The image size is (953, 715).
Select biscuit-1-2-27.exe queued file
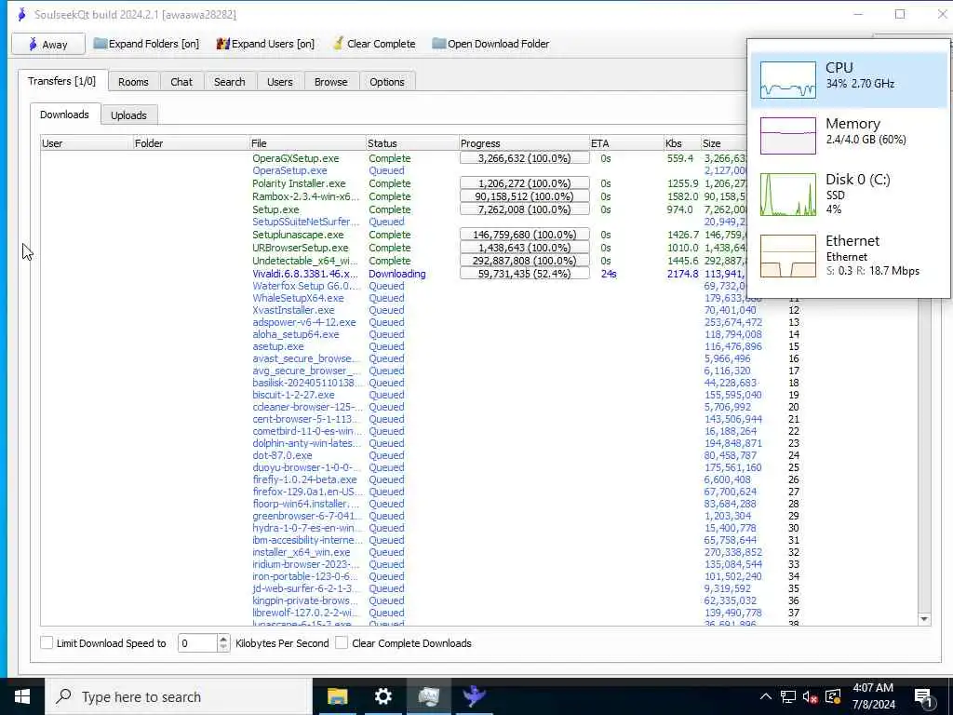coord(293,395)
